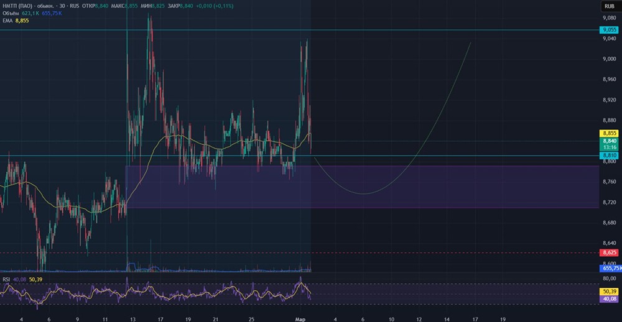Click the yellow 8,855 EMA price label
Screen dimensions: 622x322
(x=609, y=134)
